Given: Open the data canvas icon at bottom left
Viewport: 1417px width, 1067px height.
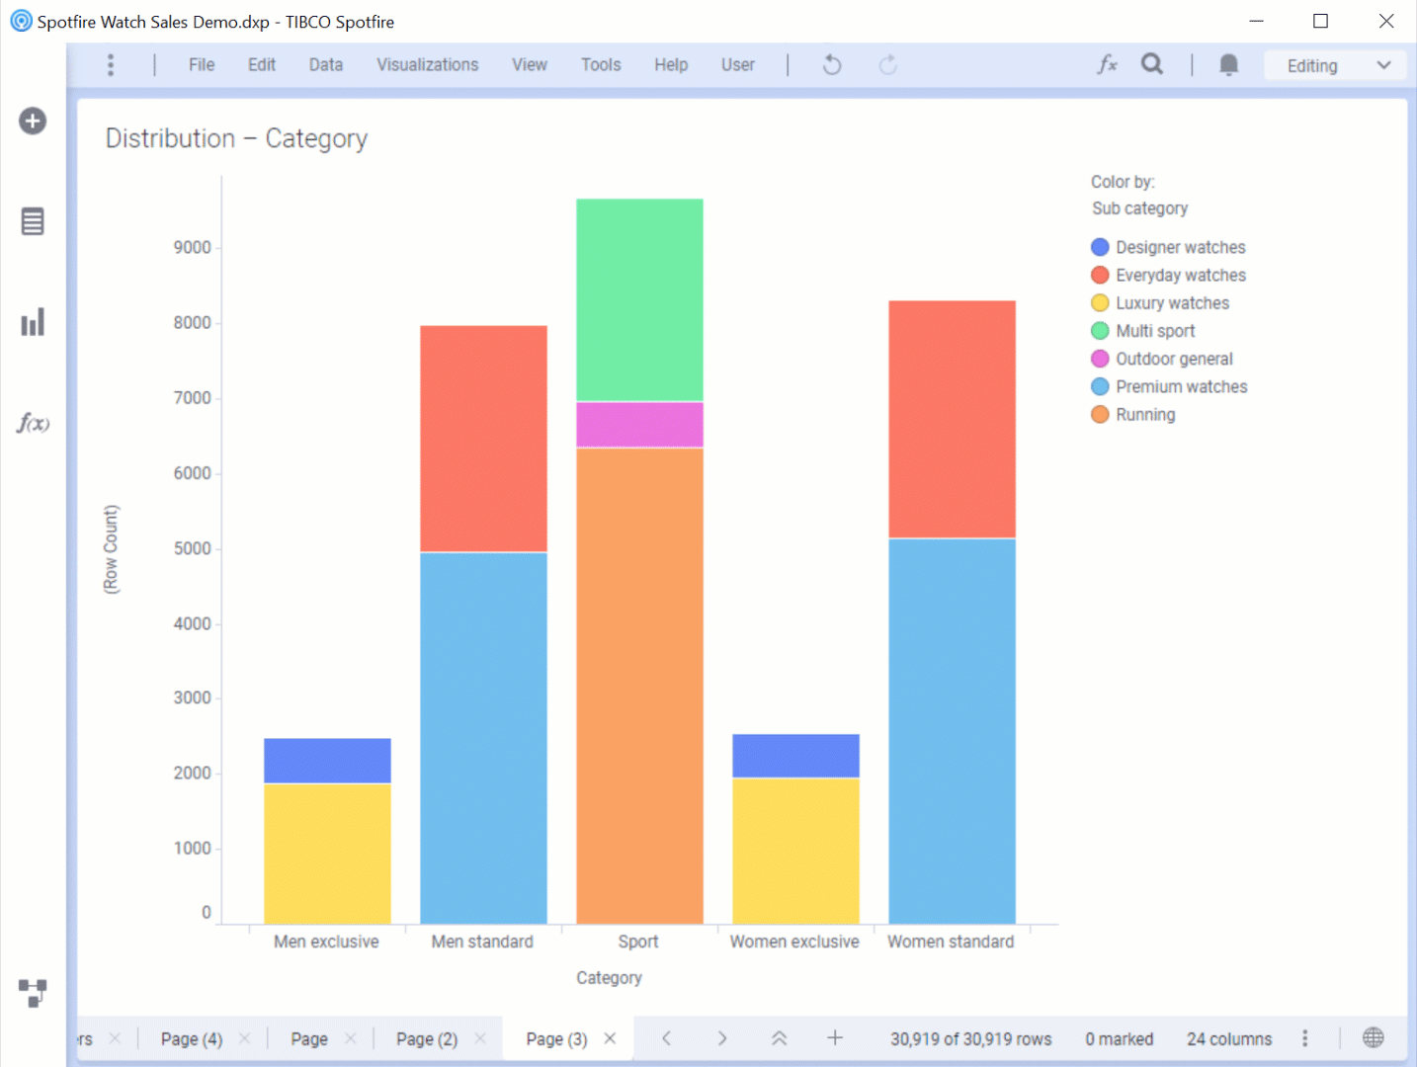Looking at the screenshot, I should 33,992.
